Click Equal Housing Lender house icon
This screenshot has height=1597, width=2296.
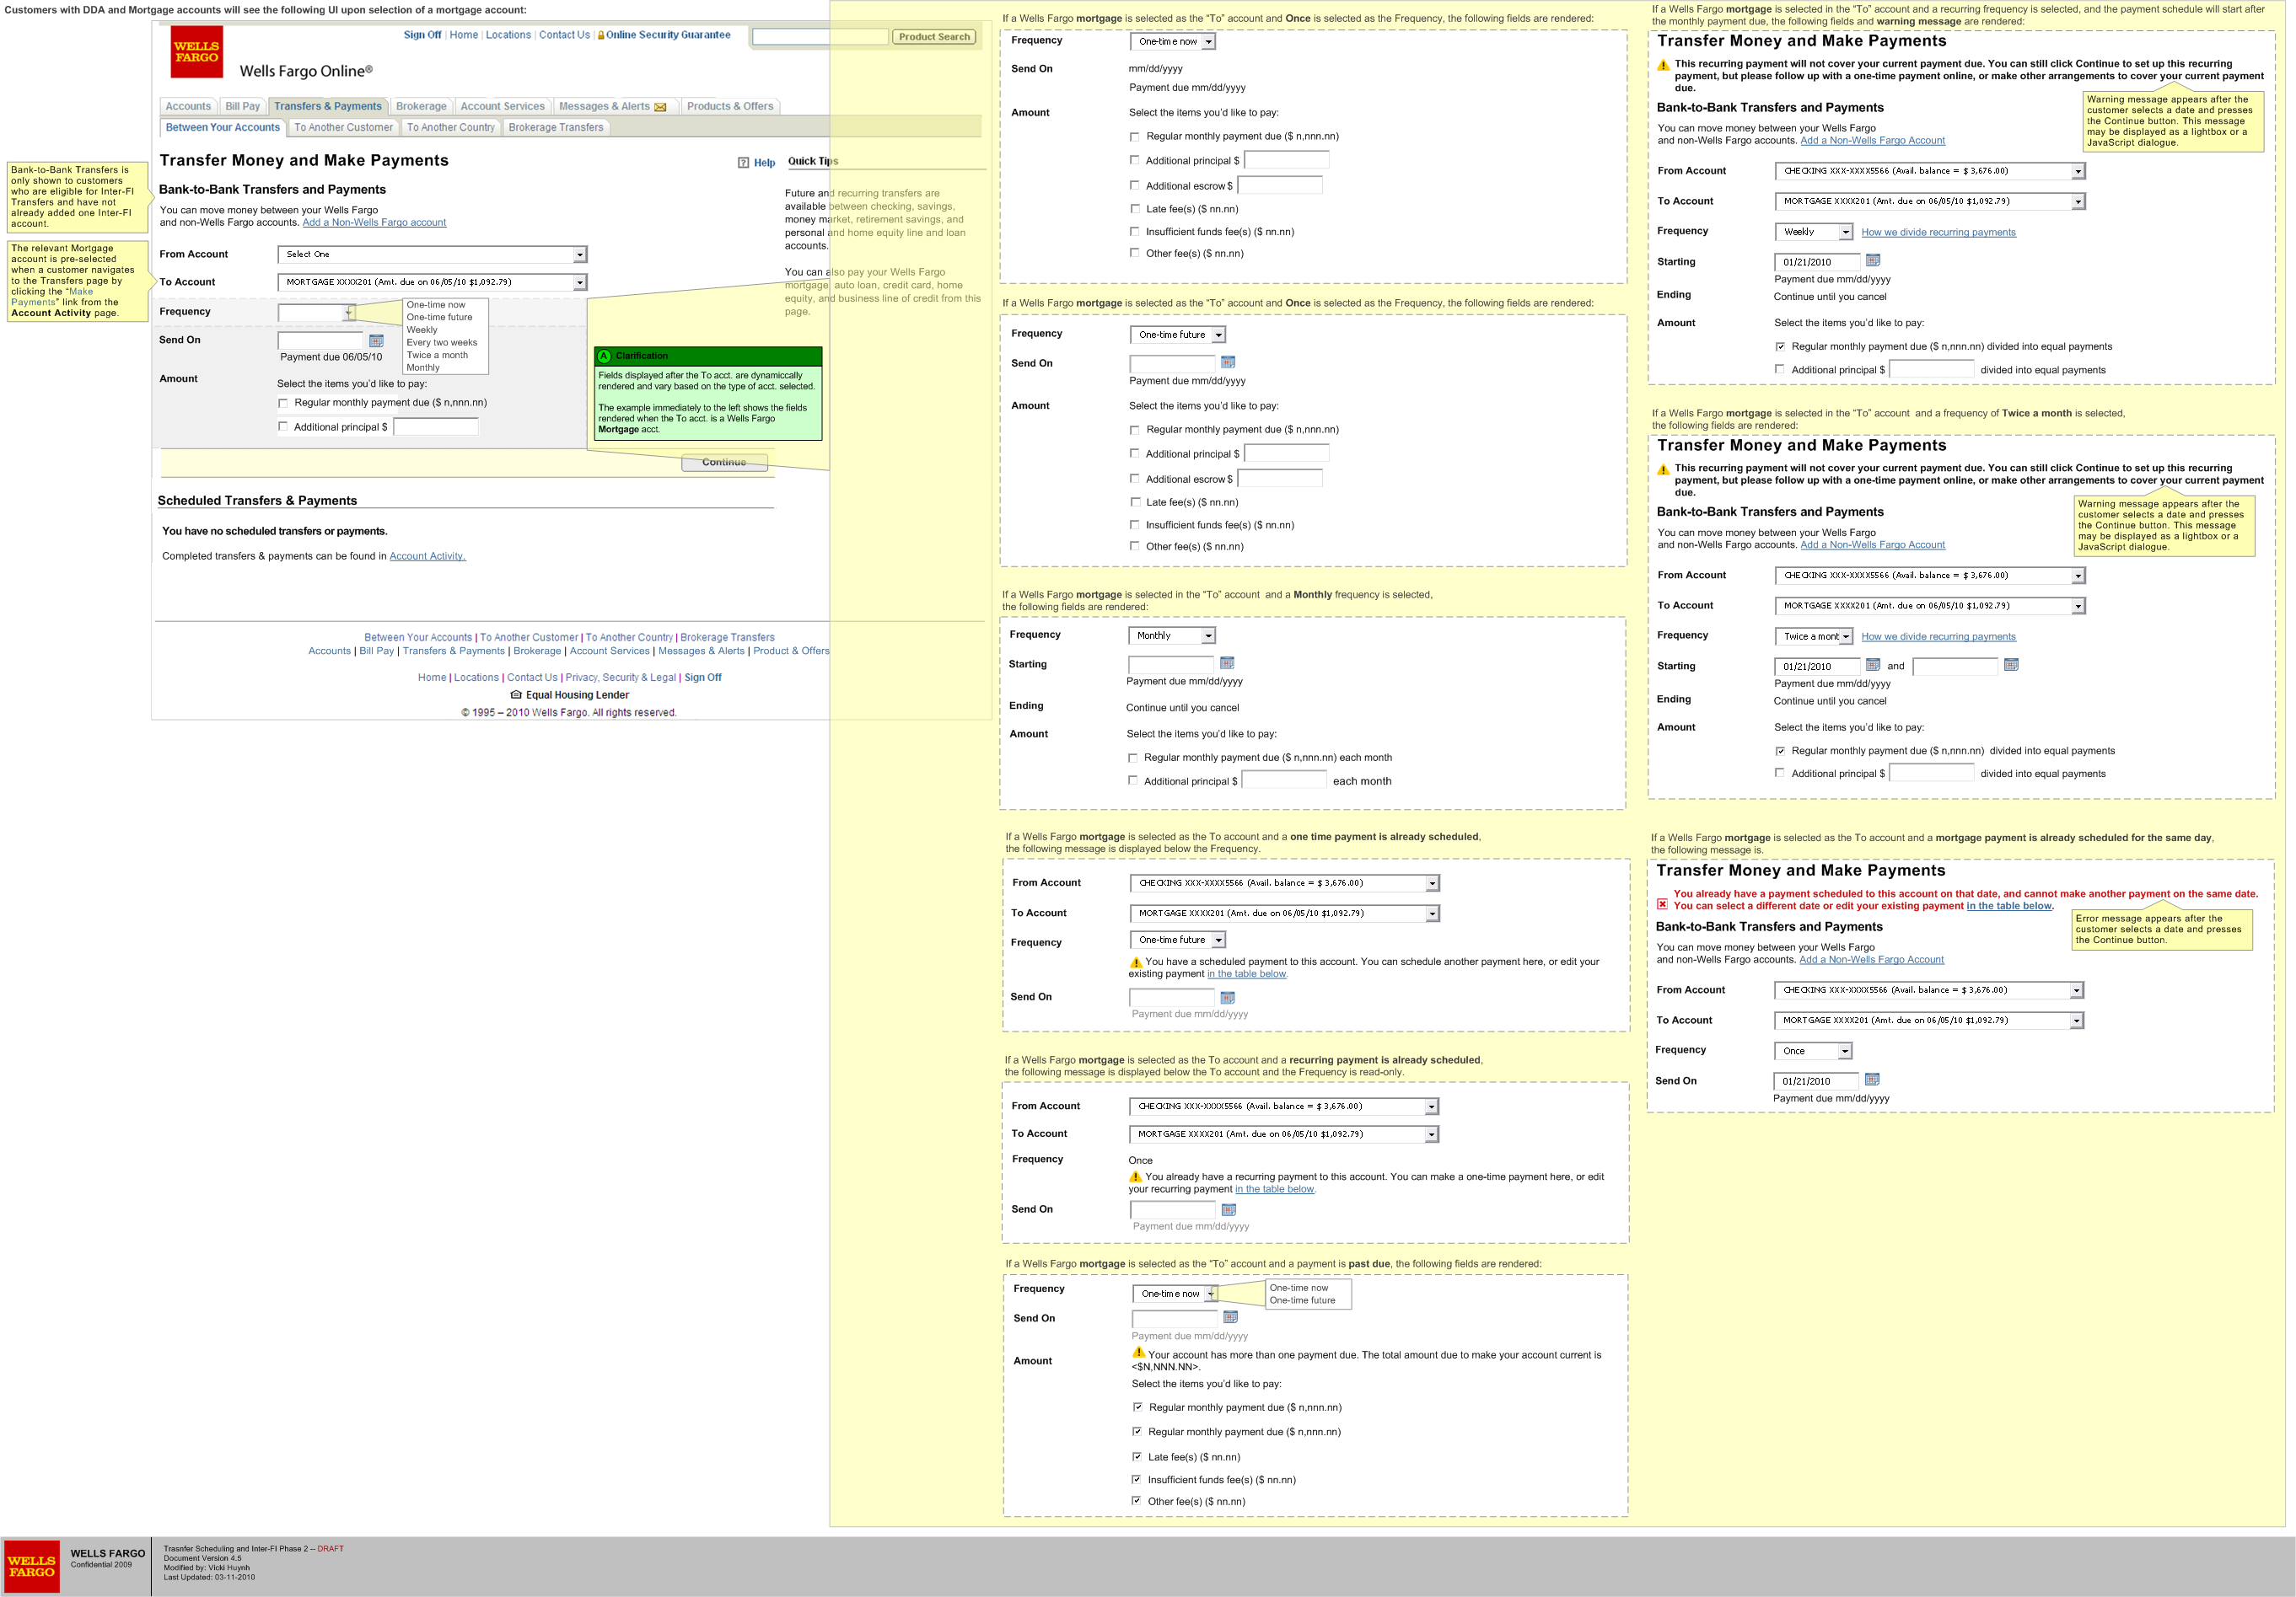pyautogui.click(x=516, y=694)
